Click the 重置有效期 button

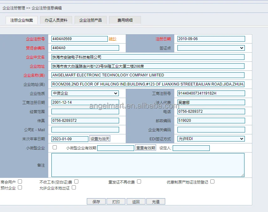tap(145, 148)
